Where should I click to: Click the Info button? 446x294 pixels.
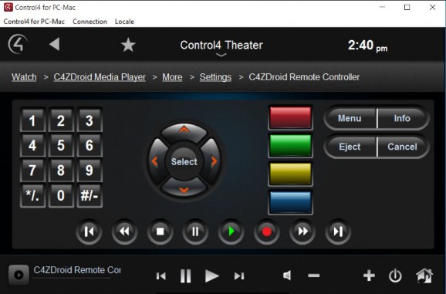(403, 118)
